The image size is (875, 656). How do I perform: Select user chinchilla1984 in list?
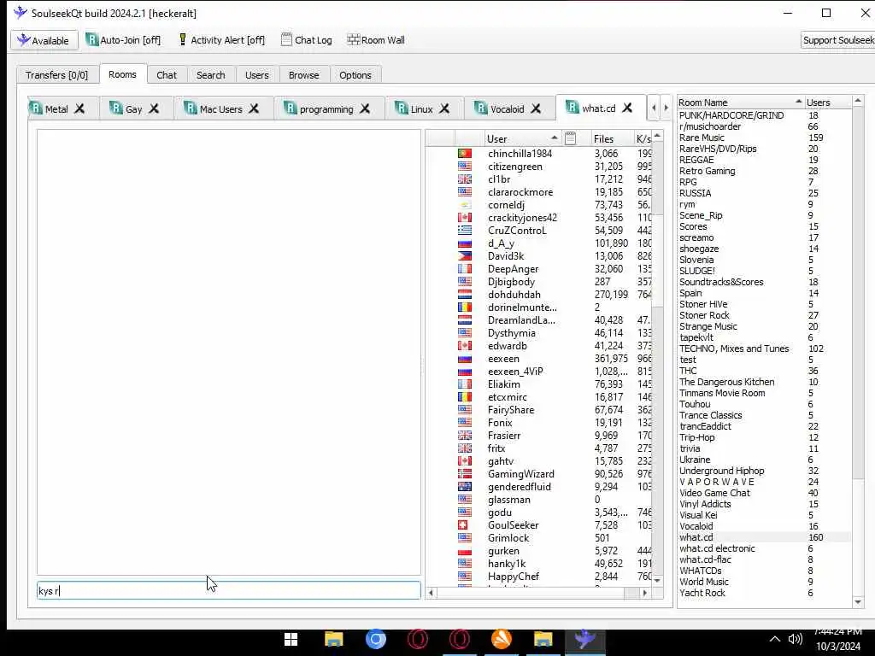520,154
